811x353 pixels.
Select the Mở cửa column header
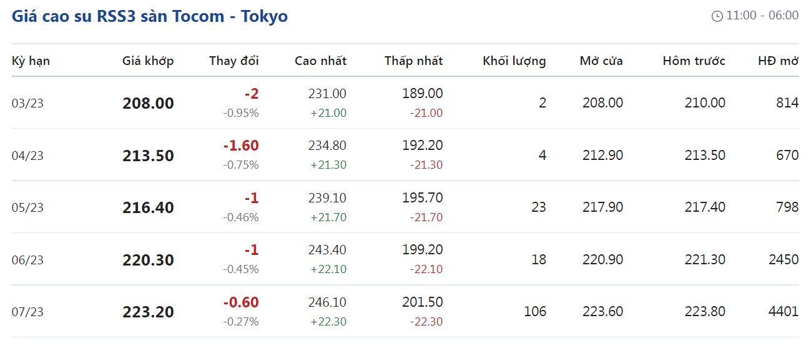[601, 61]
